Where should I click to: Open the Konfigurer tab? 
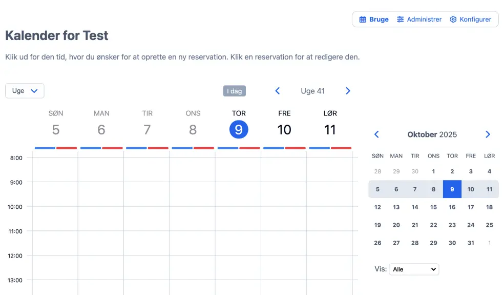(x=475, y=19)
